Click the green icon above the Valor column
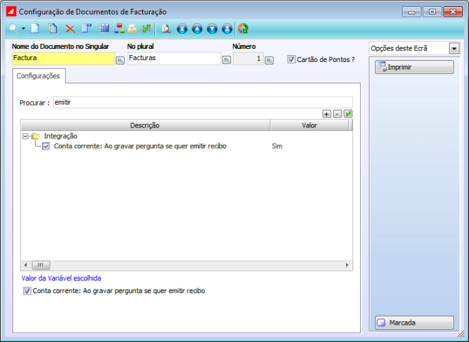 pyautogui.click(x=348, y=114)
